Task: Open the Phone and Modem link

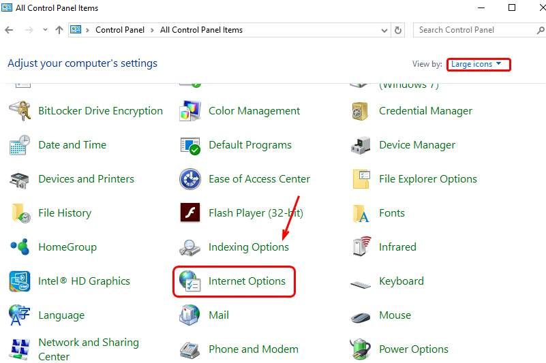Action: [x=253, y=349]
